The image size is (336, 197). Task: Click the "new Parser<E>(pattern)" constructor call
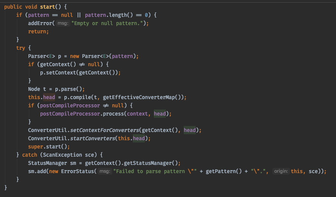point(103,56)
